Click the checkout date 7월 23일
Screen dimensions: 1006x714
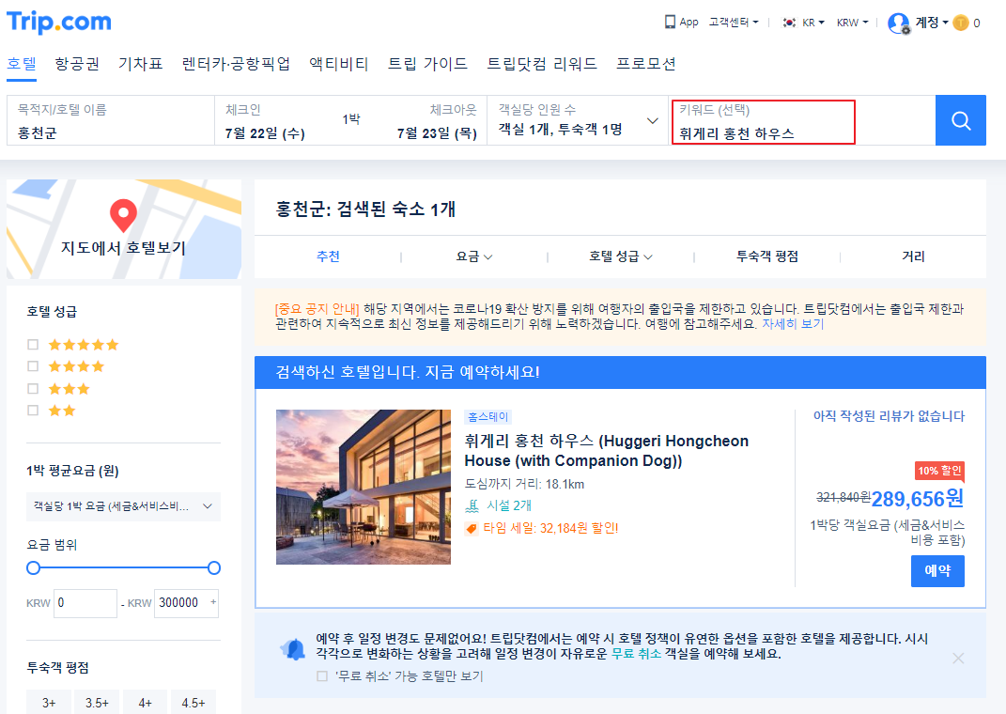437,133
